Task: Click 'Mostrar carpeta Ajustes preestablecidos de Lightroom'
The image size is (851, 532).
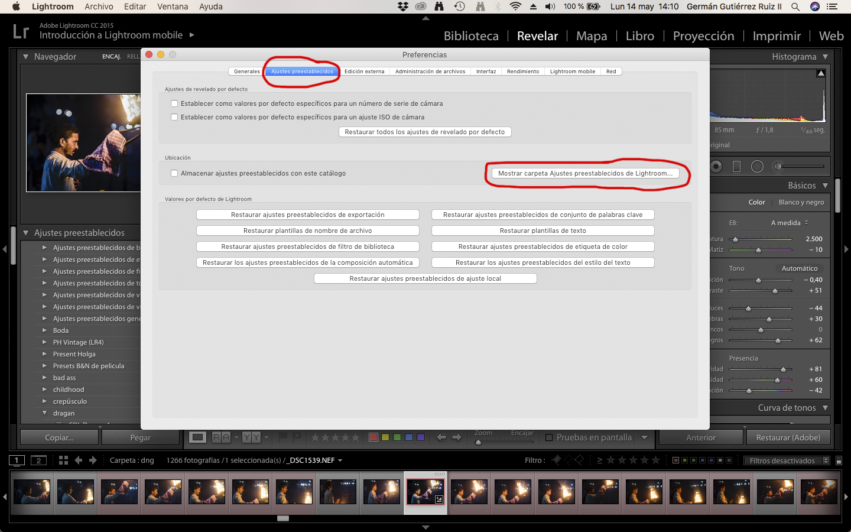Action: [x=585, y=173]
